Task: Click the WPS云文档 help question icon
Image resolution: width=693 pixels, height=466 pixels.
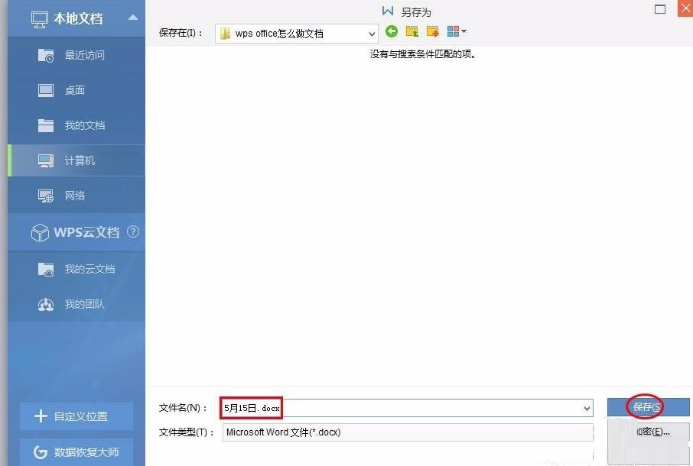Action: (133, 231)
